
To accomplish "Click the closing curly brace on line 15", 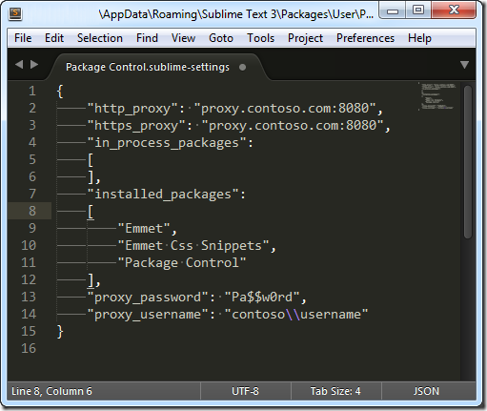I will 60,332.
